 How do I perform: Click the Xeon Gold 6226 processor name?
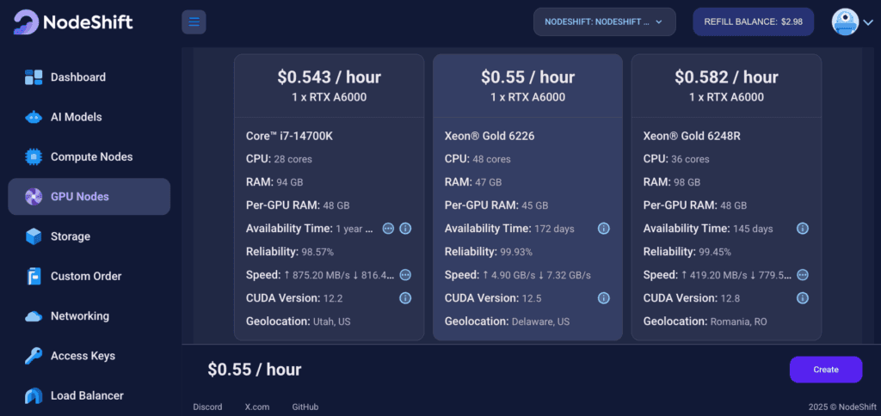pyautogui.click(x=490, y=136)
